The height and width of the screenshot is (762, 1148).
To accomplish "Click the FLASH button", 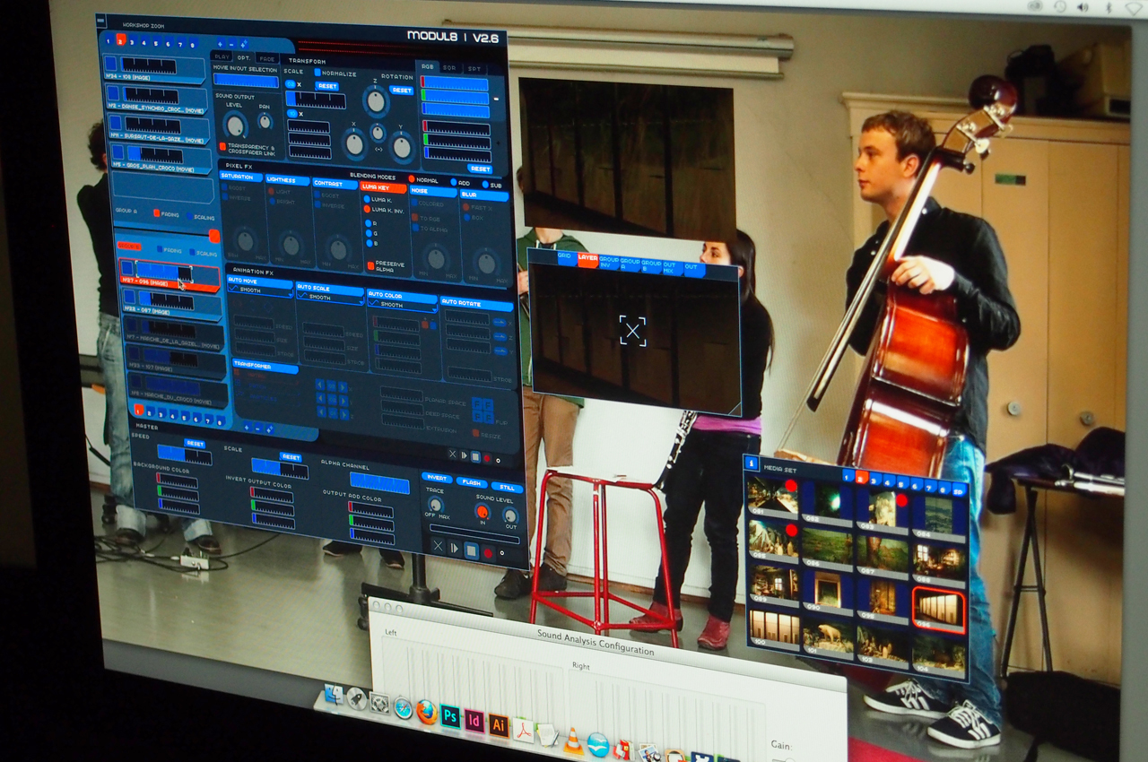I will tap(471, 482).
